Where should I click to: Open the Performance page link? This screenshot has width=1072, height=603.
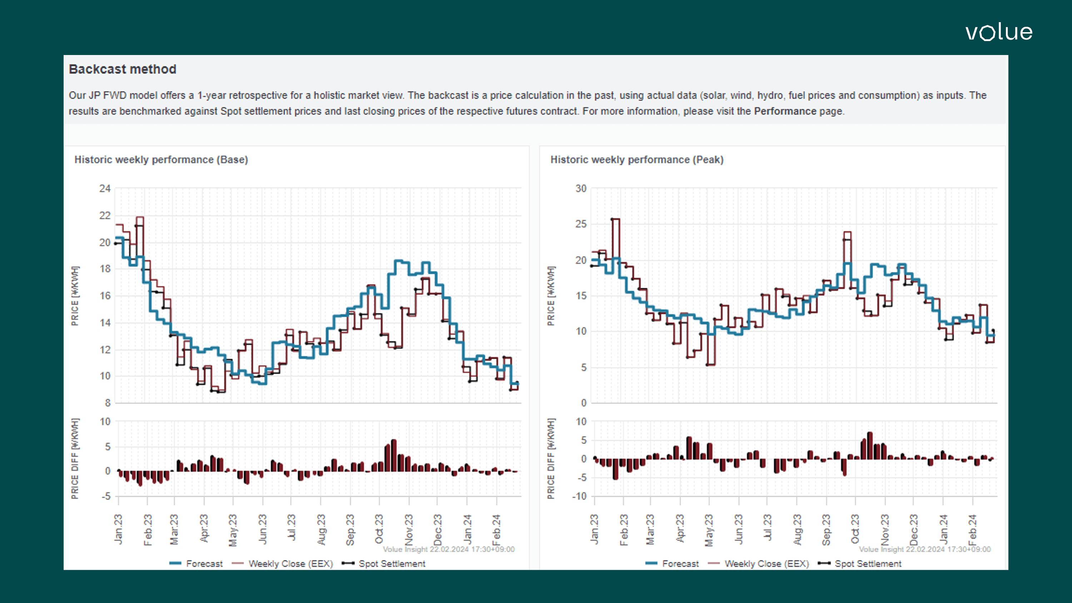click(x=785, y=111)
